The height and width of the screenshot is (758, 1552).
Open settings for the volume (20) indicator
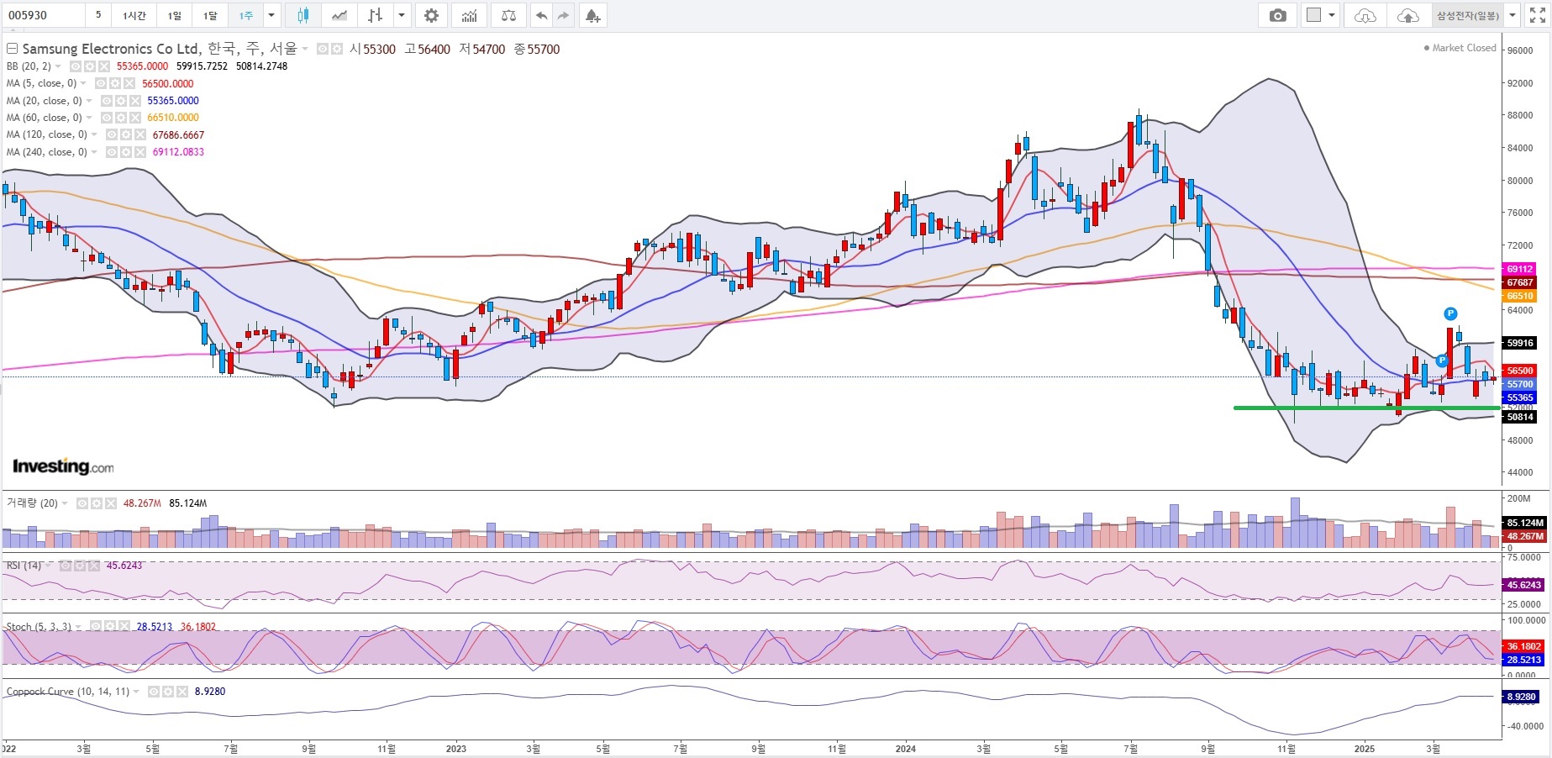[96, 503]
